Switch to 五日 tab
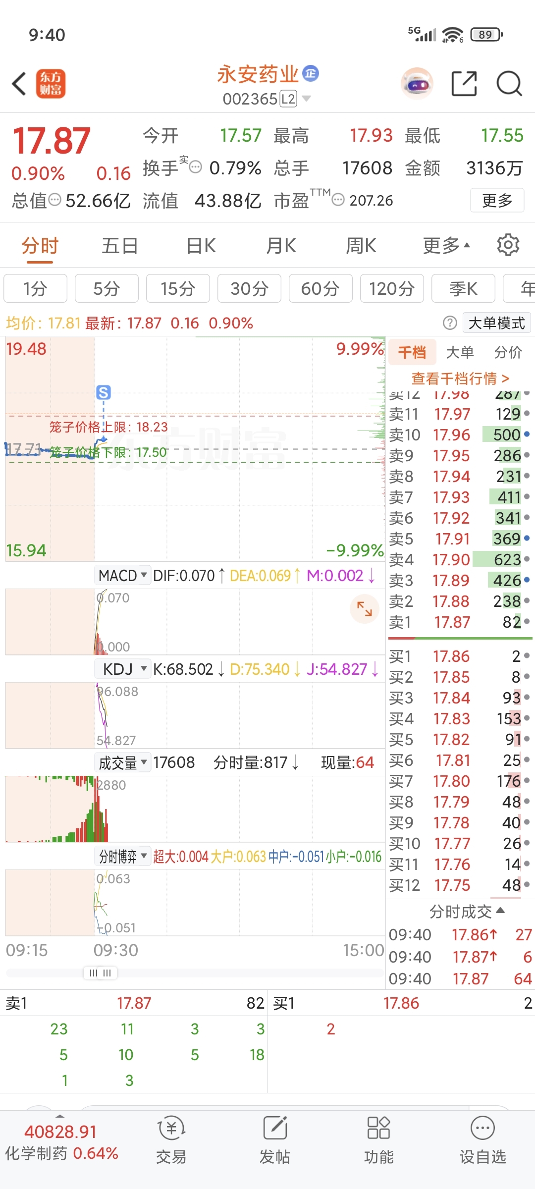 [x=119, y=245]
